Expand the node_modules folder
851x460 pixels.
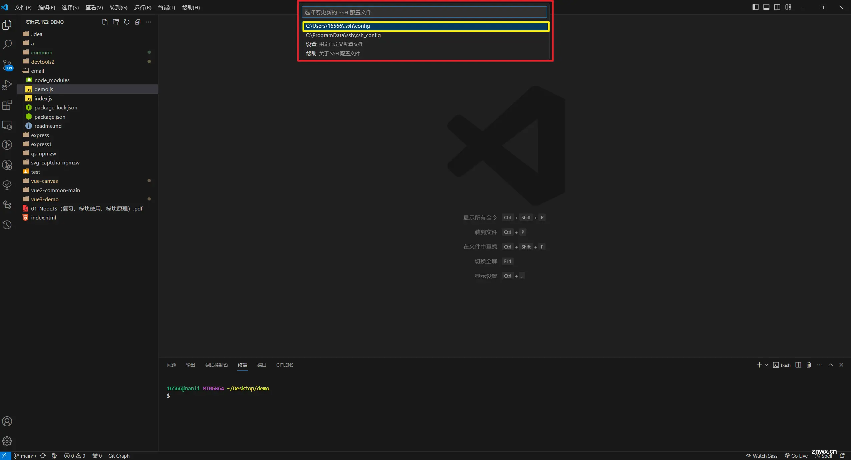[x=87, y=80]
